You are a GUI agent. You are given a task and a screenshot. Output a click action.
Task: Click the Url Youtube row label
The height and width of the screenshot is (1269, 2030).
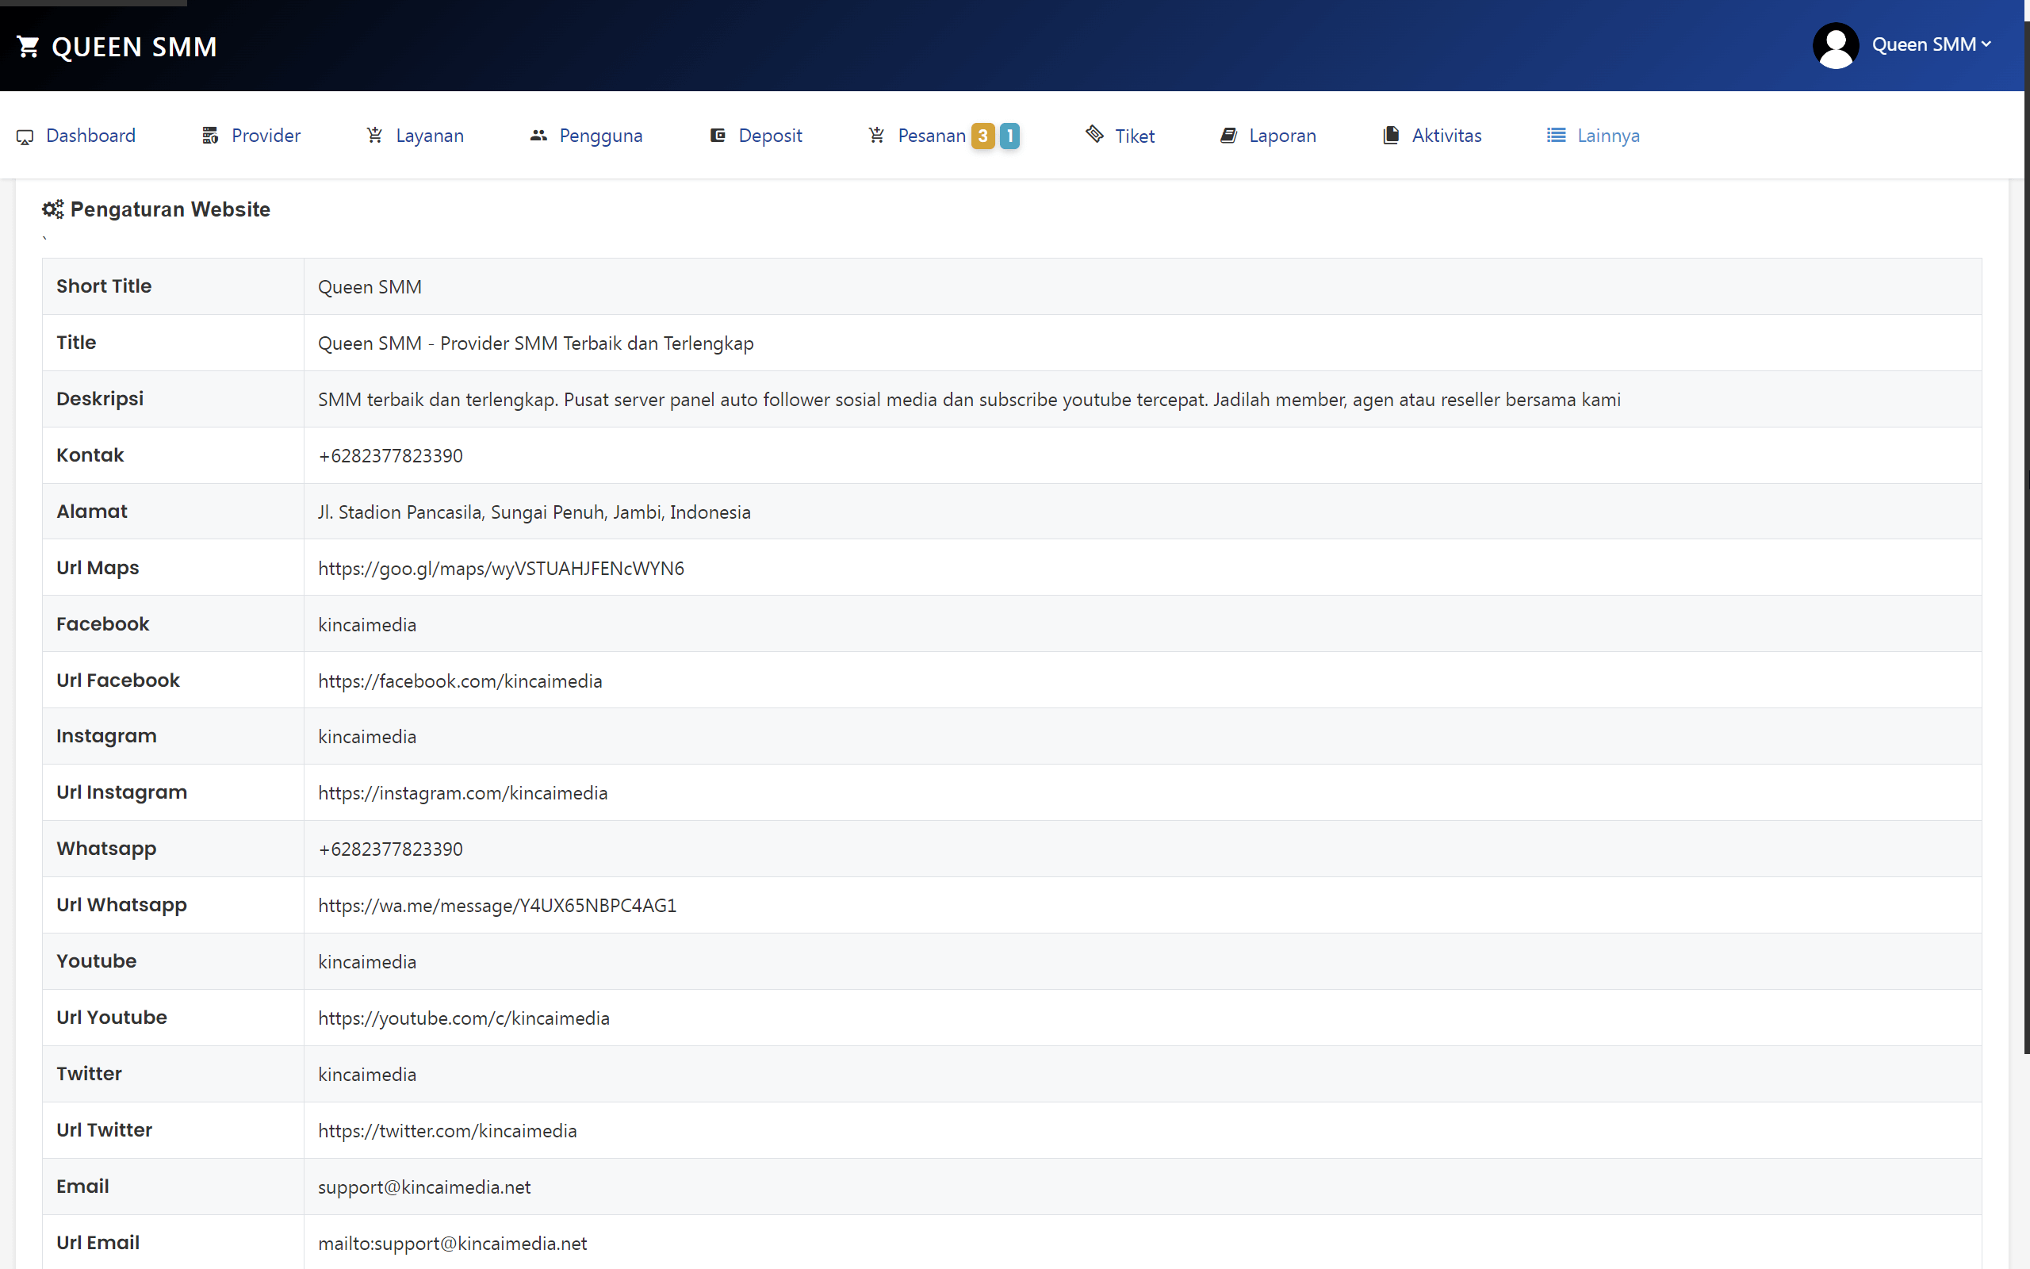[112, 1018]
